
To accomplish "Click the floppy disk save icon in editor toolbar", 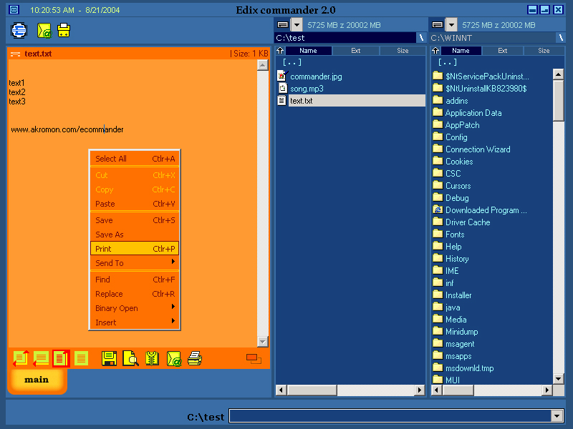I will pos(109,359).
